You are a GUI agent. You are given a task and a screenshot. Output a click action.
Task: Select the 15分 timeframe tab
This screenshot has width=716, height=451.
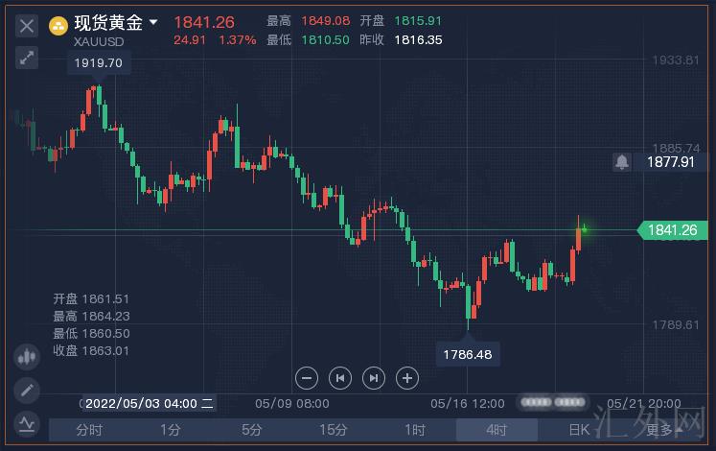click(333, 430)
